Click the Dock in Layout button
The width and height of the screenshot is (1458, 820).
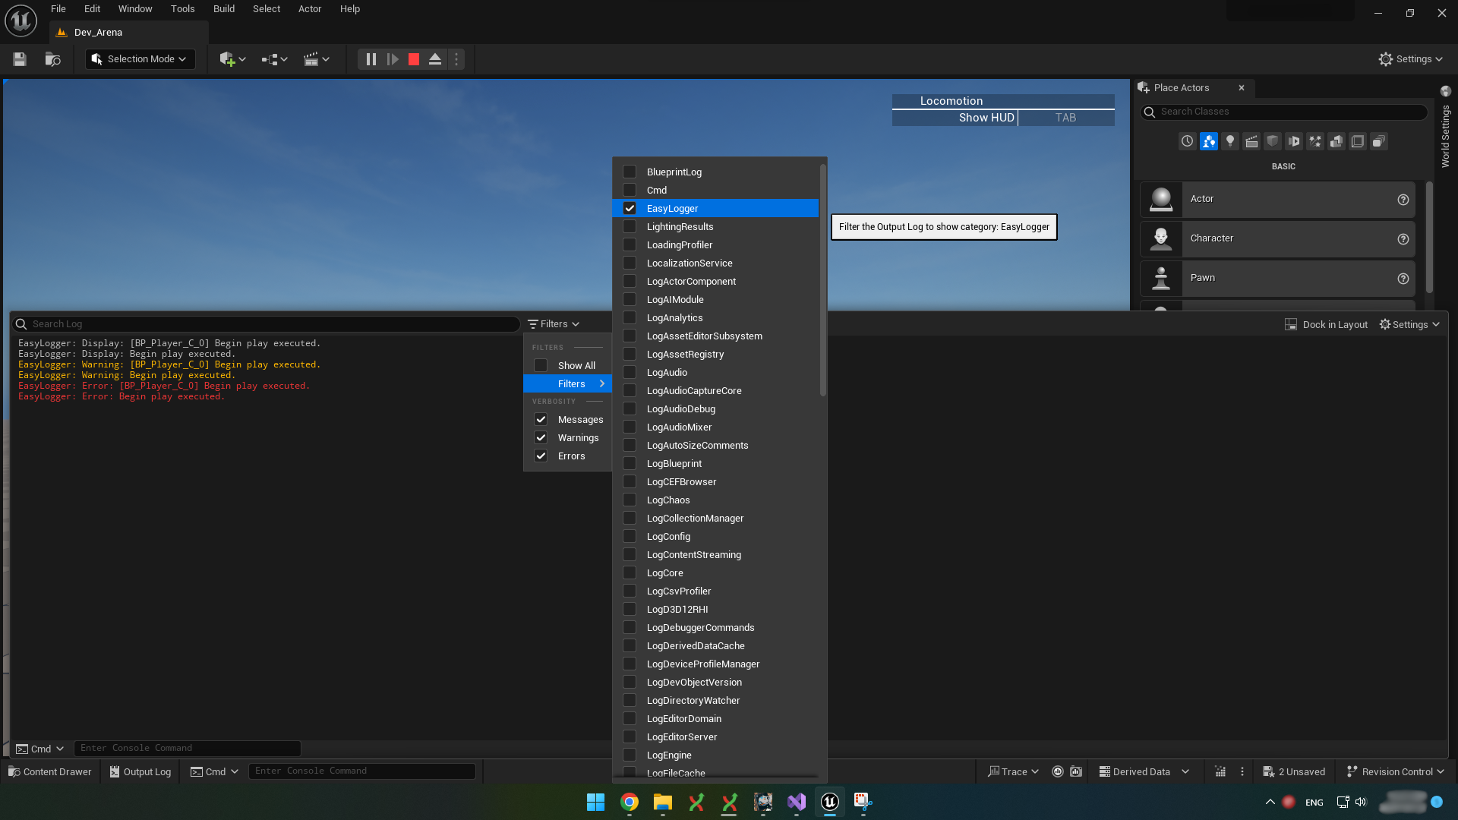pos(1326,324)
